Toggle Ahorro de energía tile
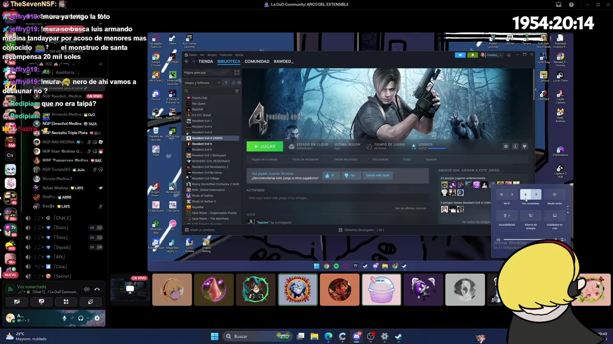Screen dimensions: 613x344 (531, 215)
